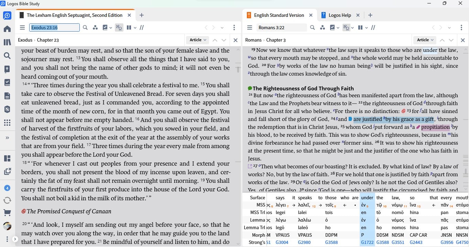Search inside the Septuagint resource
The width and height of the screenshot is (469, 247).
click(x=85, y=28)
